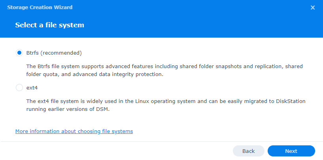Click the "ext4" option label text
The height and width of the screenshot is (160, 323).
(32, 88)
